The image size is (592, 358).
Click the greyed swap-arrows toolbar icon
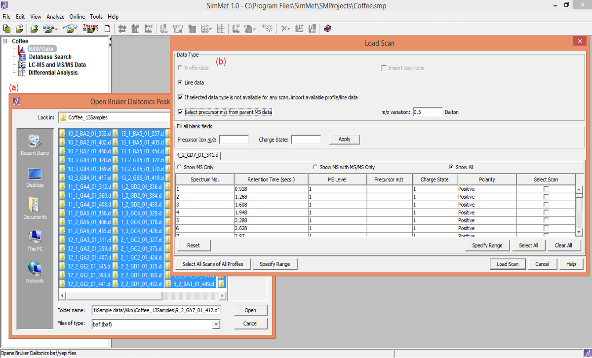pos(122,29)
